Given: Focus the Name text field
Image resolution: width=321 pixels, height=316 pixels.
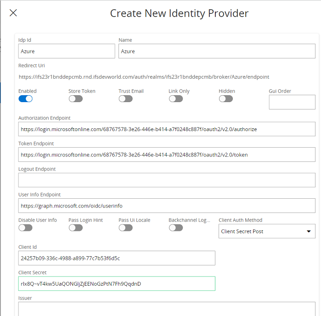Looking at the screenshot, I should coord(217,51).
